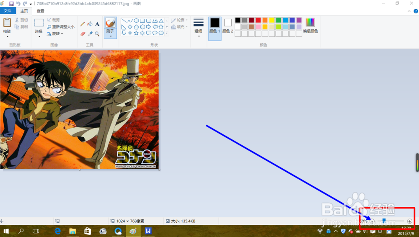Click the Redo arrow in title bar
419x237 pixels.
[25, 3]
